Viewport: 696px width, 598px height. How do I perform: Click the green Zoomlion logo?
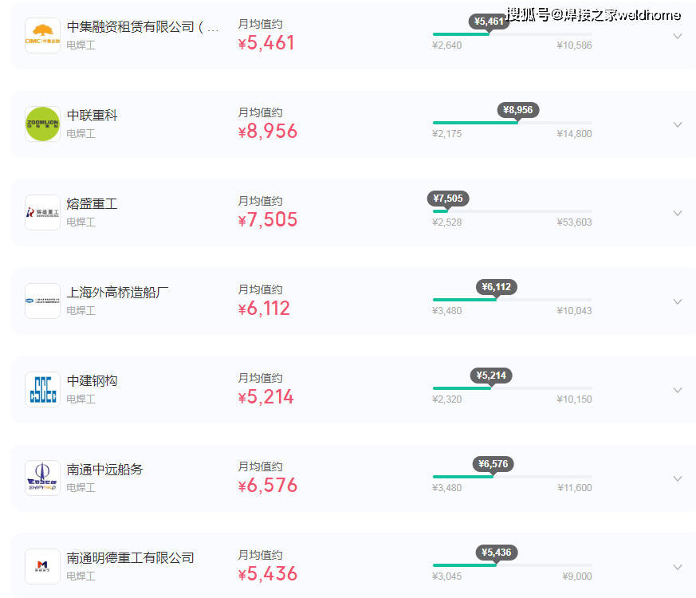[42, 124]
